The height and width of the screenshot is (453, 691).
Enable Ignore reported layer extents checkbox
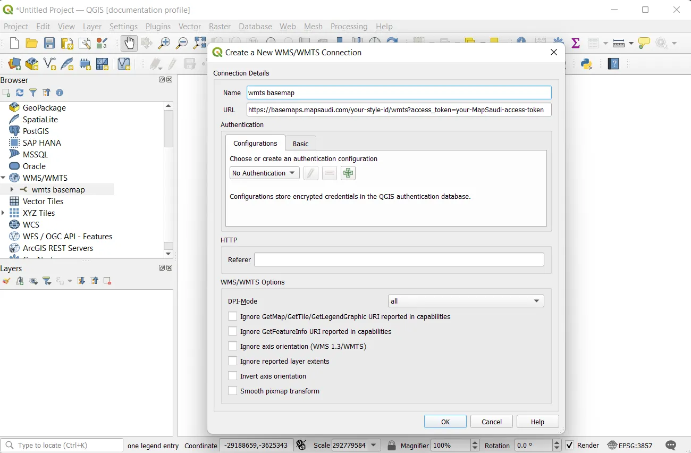(233, 361)
